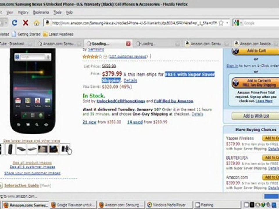
Task: Switch to Google Wawasan taskbar window
Action: pyautogui.click(x=74, y=205)
